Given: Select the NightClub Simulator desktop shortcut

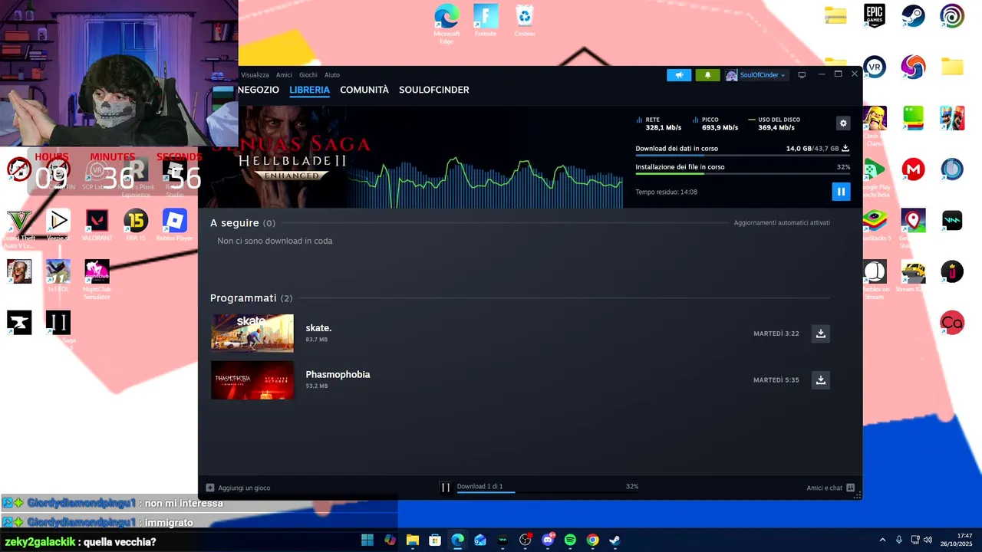Looking at the screenshot, I should tap(97, 279).
